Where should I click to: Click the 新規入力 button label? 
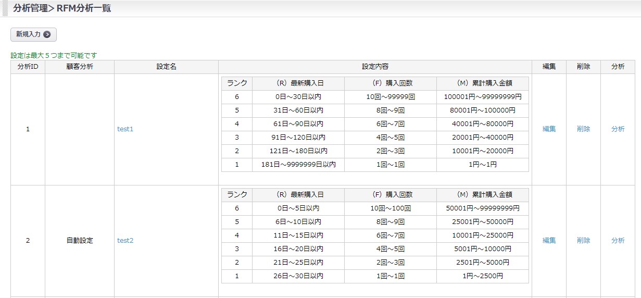(x=28, y=34)
